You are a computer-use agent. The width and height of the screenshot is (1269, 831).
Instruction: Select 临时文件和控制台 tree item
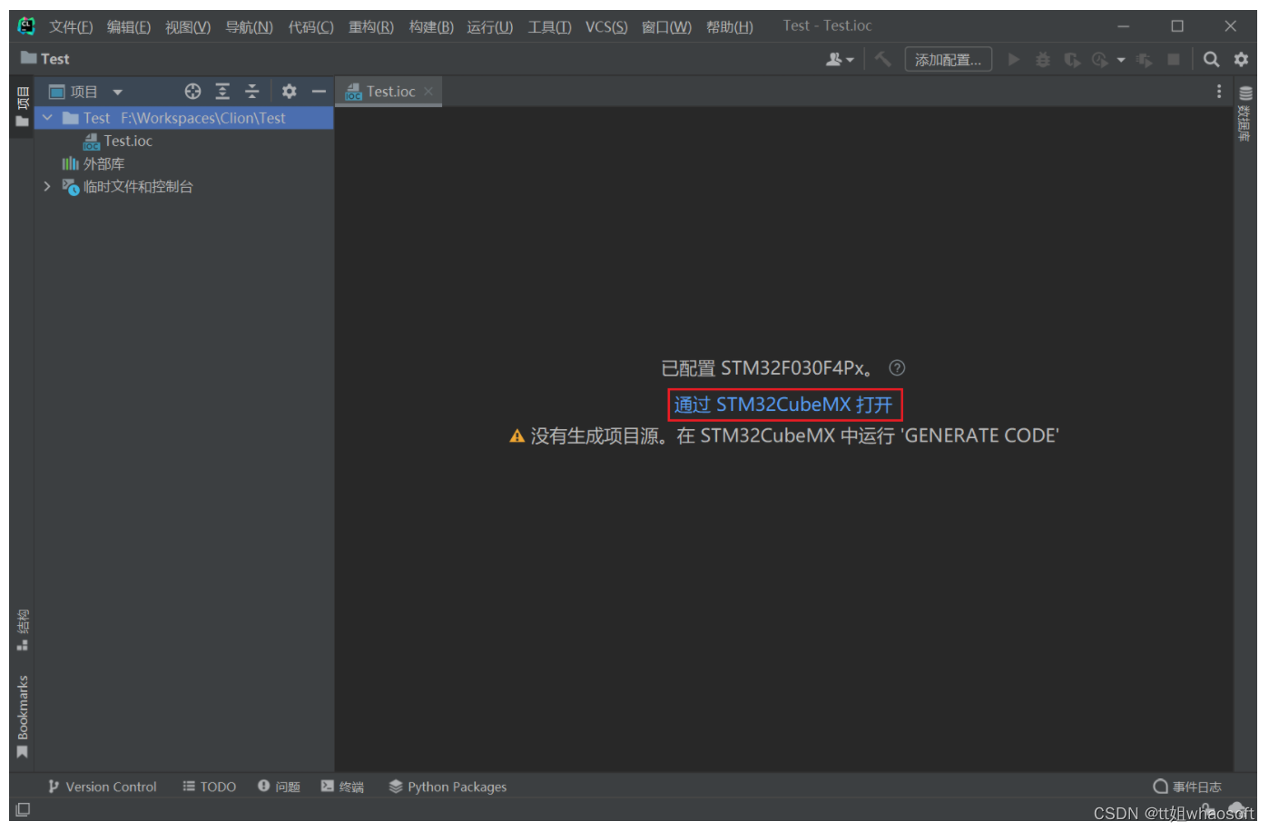tap(127, 187)
